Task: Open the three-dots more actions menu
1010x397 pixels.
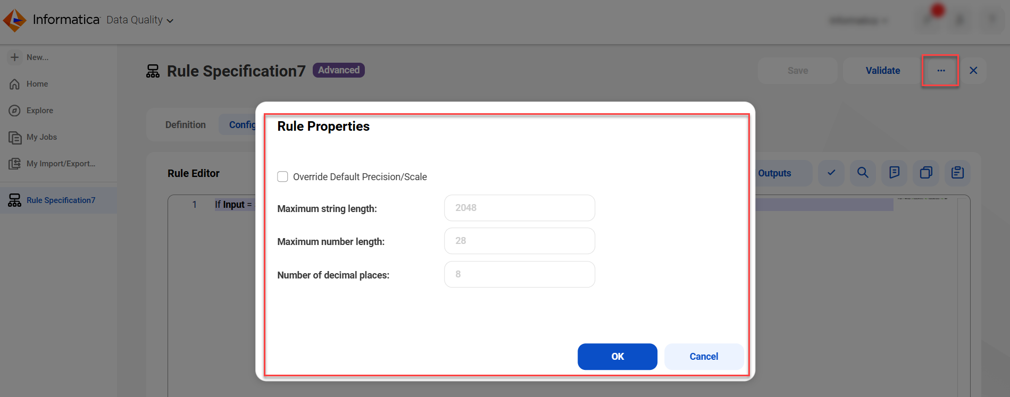Action: pyautogui.click(x=941, y=71)
